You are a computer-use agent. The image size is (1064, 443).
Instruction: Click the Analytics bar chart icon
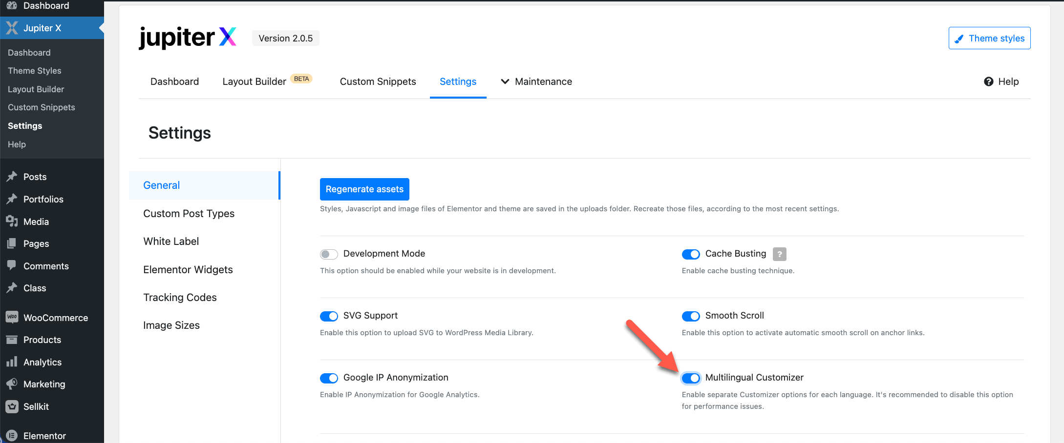click(12, 362)
